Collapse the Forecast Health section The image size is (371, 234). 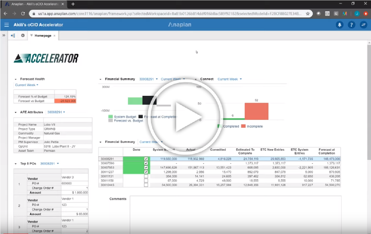16,79
